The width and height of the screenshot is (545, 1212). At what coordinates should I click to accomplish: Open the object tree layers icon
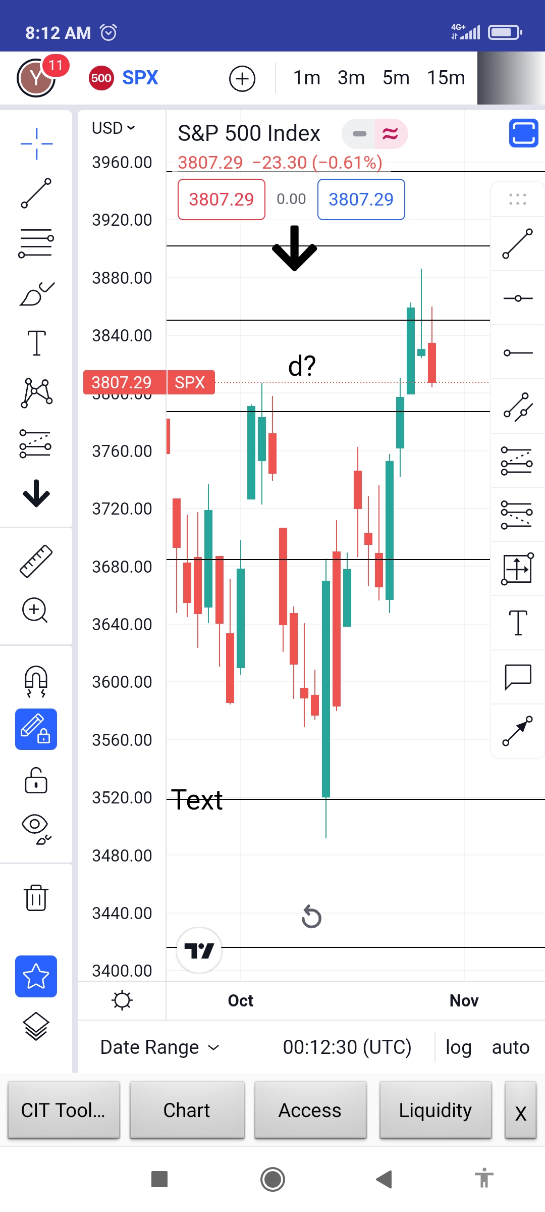[36, 1026]
